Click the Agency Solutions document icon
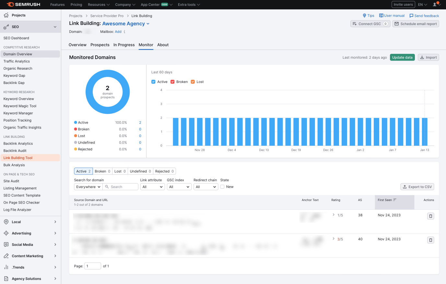The height and width of the screenshot is (284, 446). (6, 278)
